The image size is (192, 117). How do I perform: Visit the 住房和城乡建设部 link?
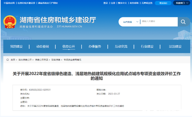click(26, 3)
